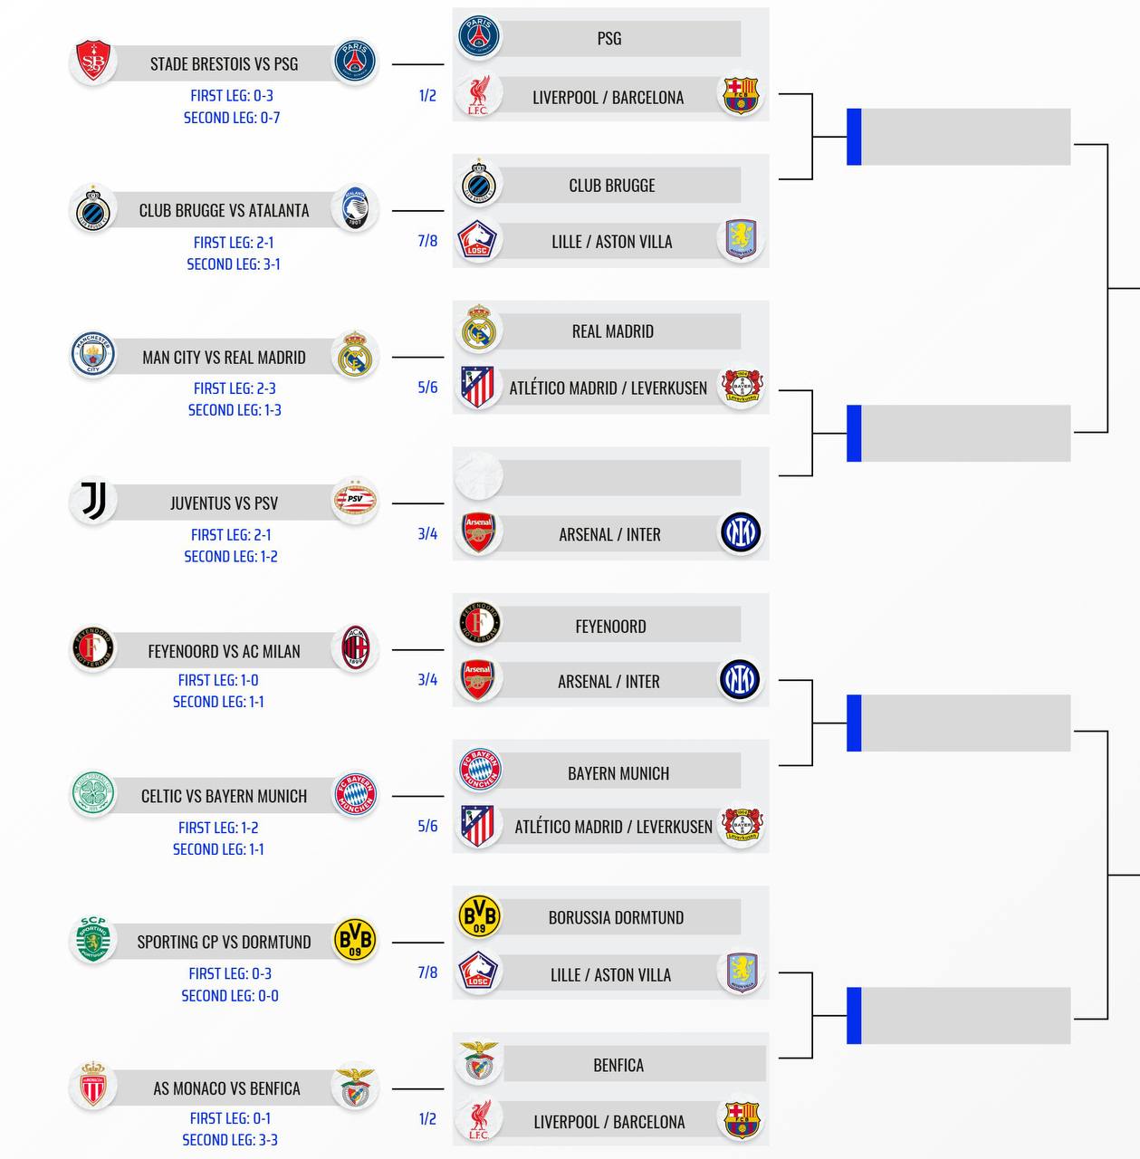Screen dimensions: 1140x1159
Task: Open the AS Monaco vs Benfica matchup
Action: point(225,1089)
